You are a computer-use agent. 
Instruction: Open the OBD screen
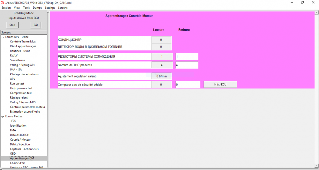point(13,154)
